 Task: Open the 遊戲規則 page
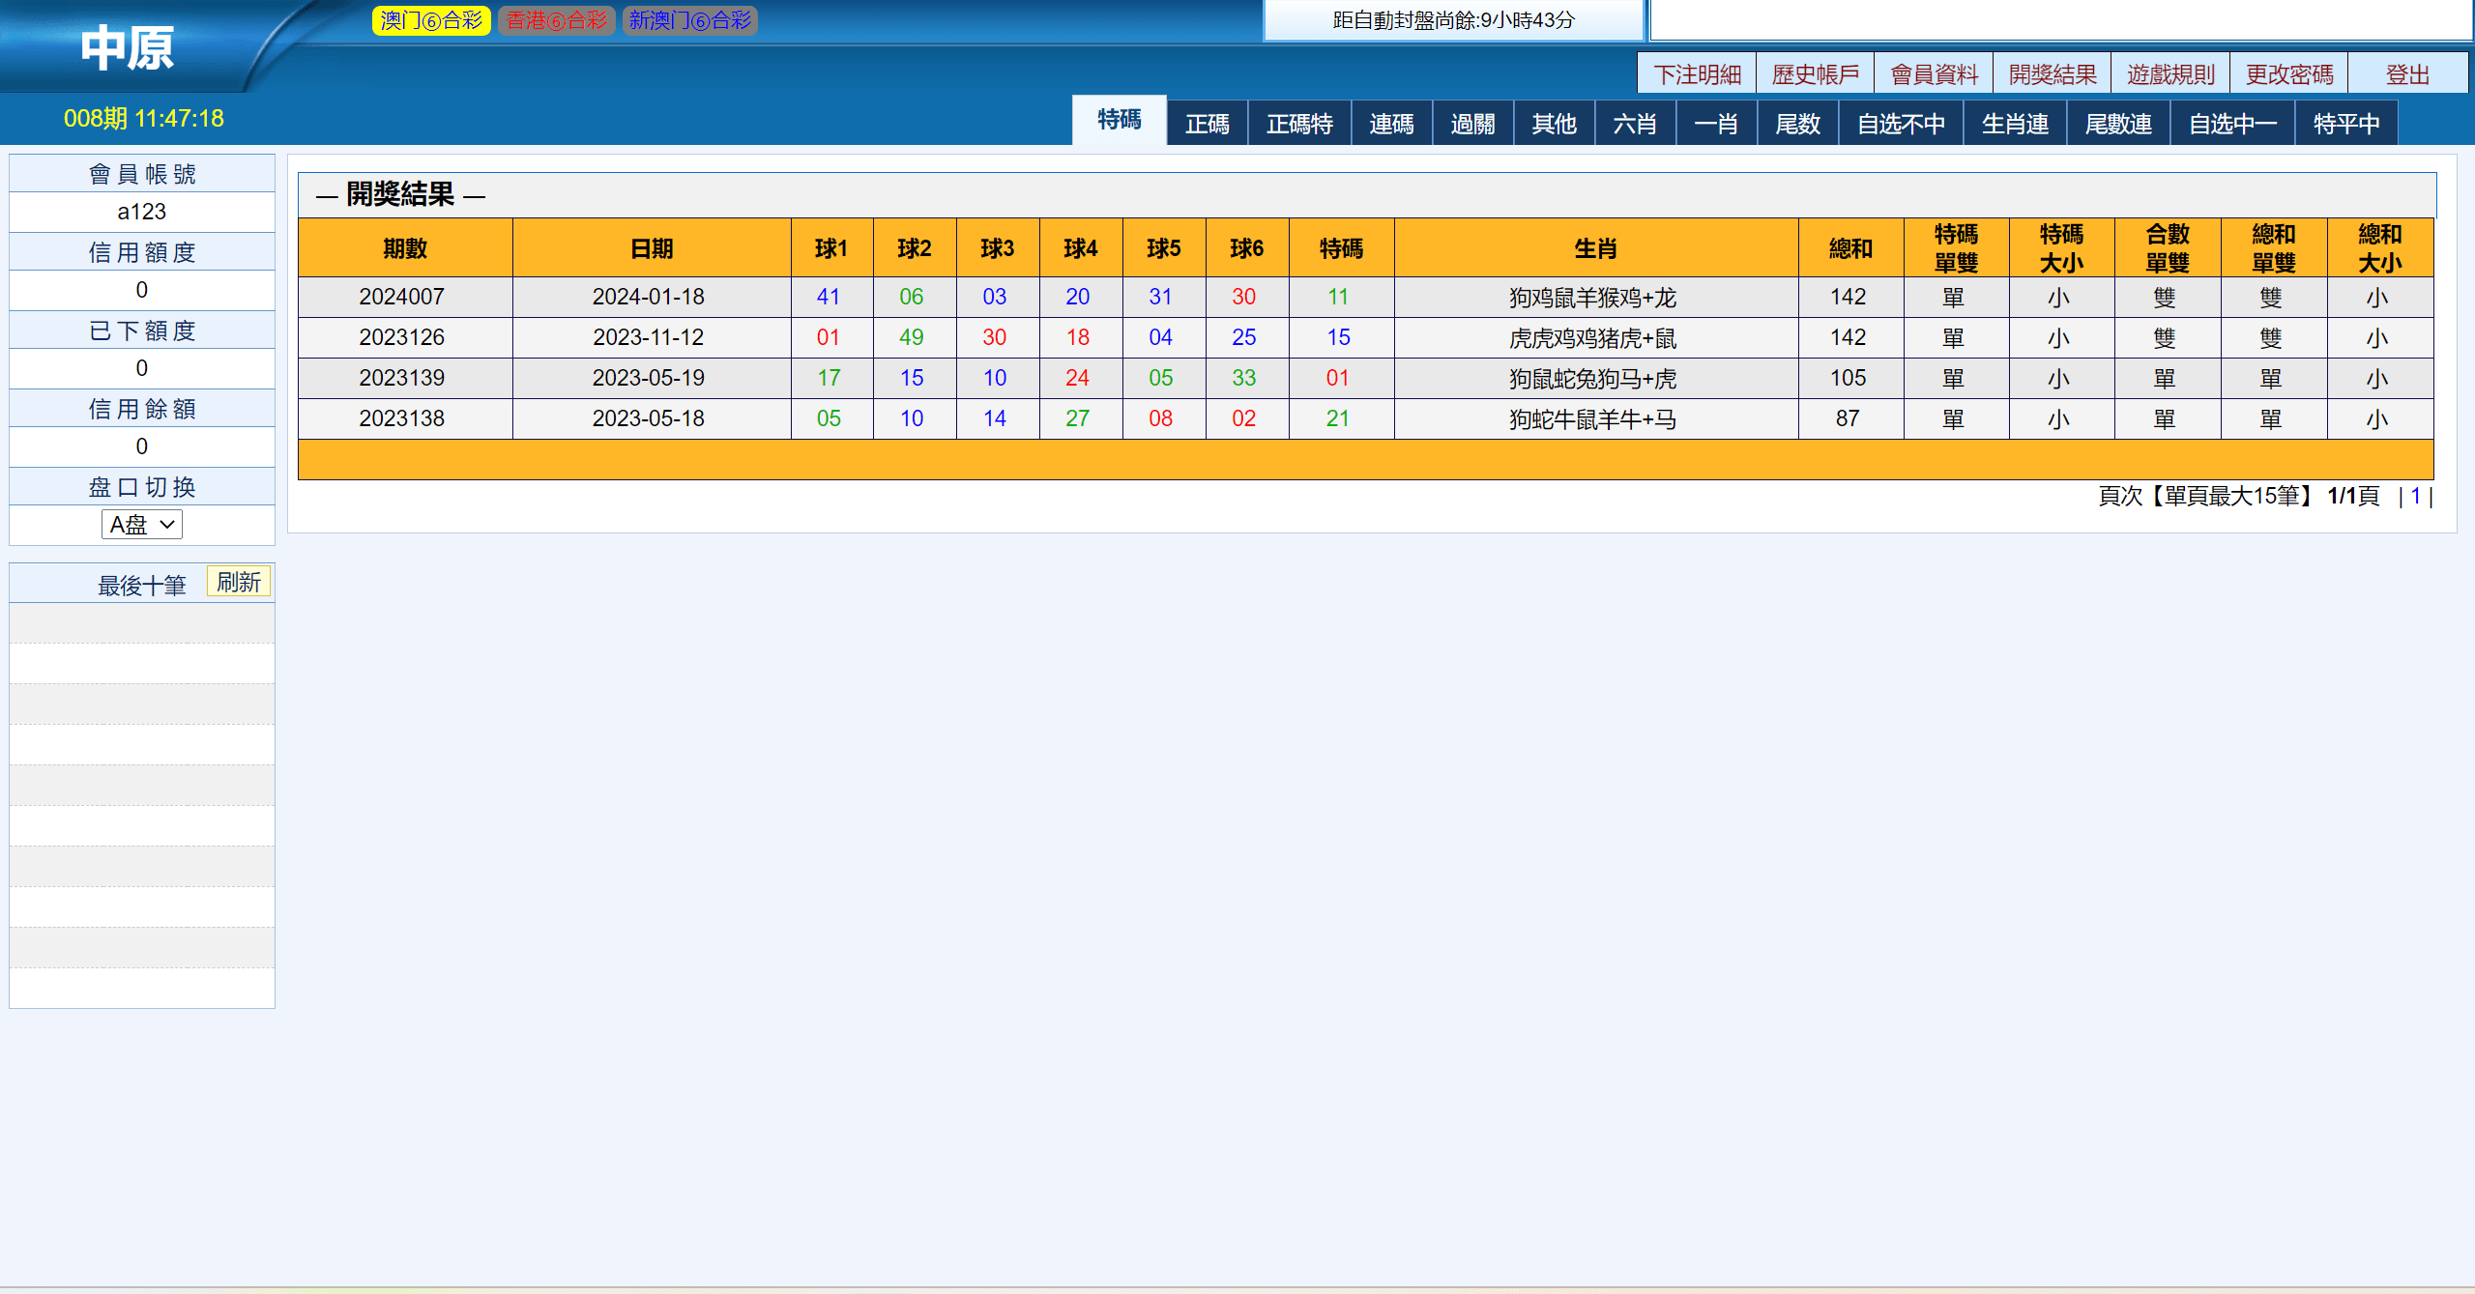click(2170, 74)
